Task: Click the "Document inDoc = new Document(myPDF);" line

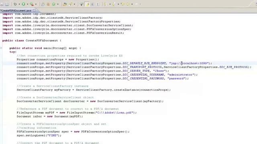Action: 50,116
